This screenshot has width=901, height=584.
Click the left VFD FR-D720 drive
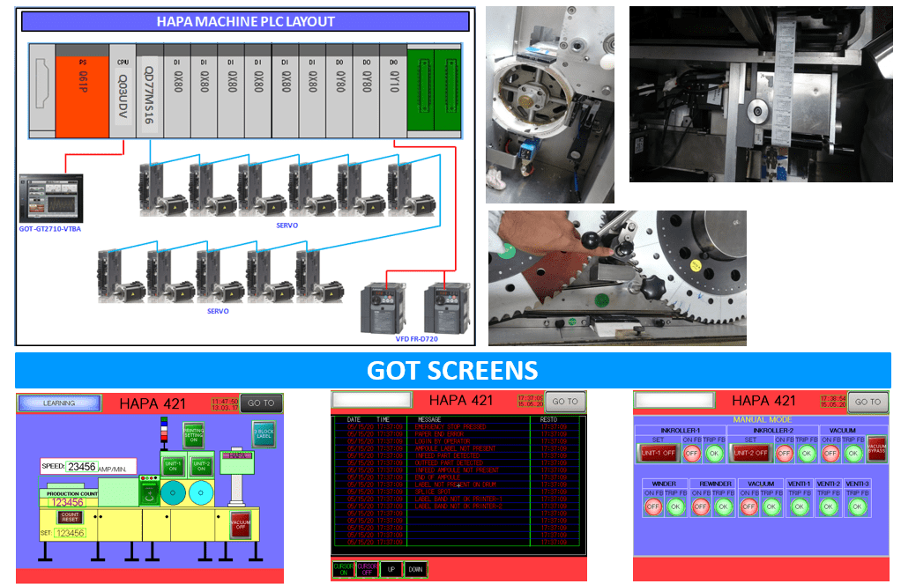coord(383,308)
